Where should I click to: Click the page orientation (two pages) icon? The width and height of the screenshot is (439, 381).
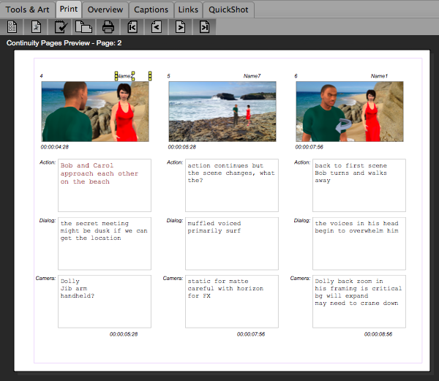tap(83, 27)
